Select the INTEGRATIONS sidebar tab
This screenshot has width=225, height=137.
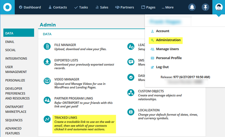click(x=16, y=59)
